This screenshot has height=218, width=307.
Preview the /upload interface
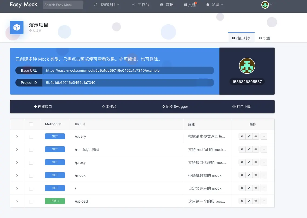point(242,201)
